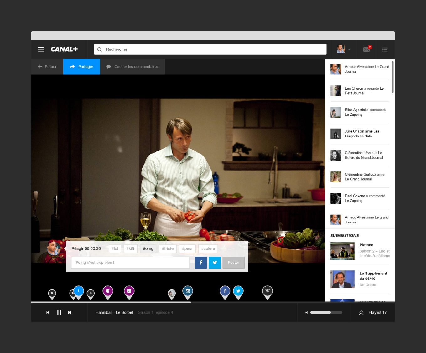Click the Wikipedia marker on timeline
426x353 pixels.
[267, 291]
